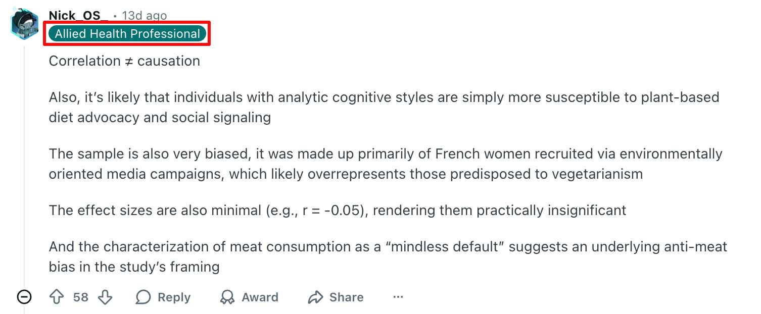
Task: Click the Share arrow icon
Action: pyautogui.click(x=315, y=297)
